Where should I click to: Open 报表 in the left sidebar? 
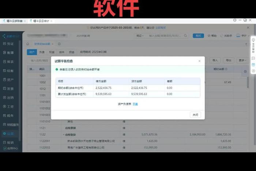(x=8, y=62)
